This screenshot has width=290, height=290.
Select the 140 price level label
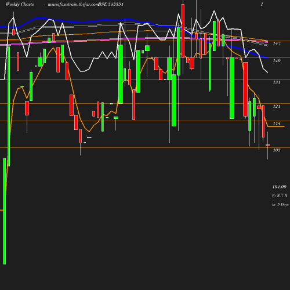(x=277, y=61)
